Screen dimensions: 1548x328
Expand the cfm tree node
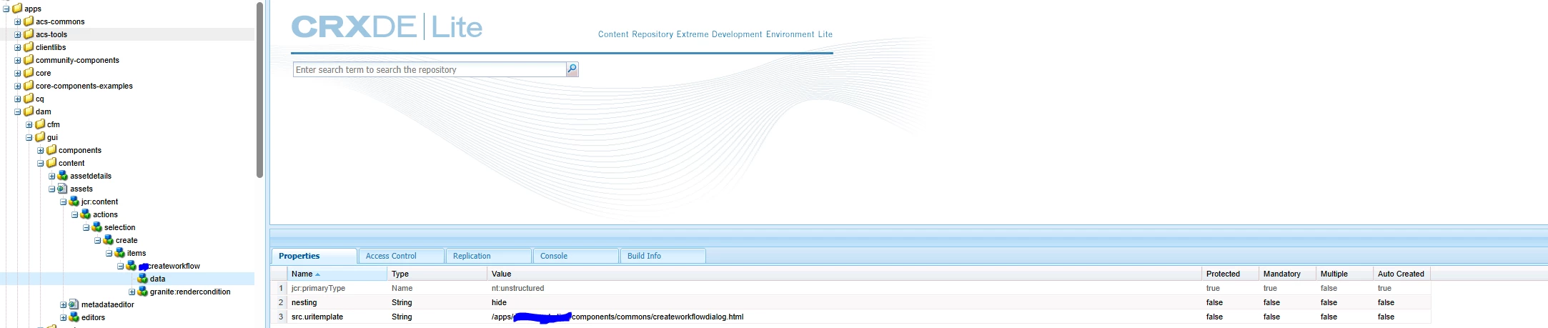pyautogui.click(x=29, y=124)
